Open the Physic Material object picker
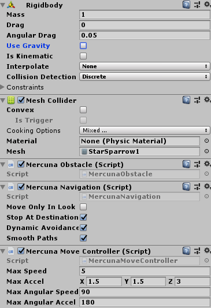211x308 pixels. click(206, 141)
